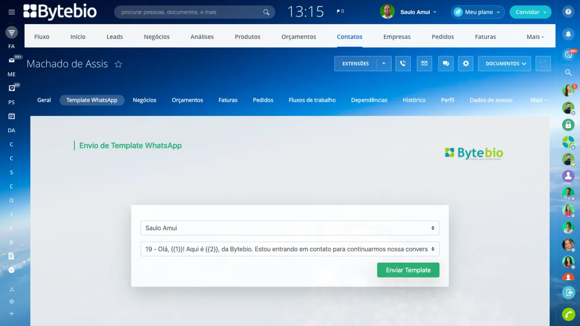
Task: Click the phone call icon button
Action: pos(403,64)
